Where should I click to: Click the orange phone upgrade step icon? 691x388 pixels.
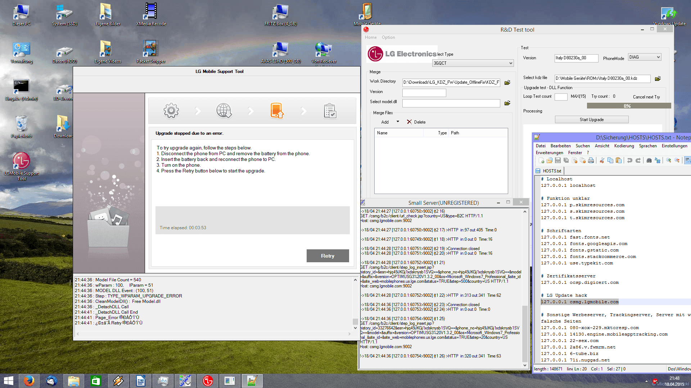point(277,111)
